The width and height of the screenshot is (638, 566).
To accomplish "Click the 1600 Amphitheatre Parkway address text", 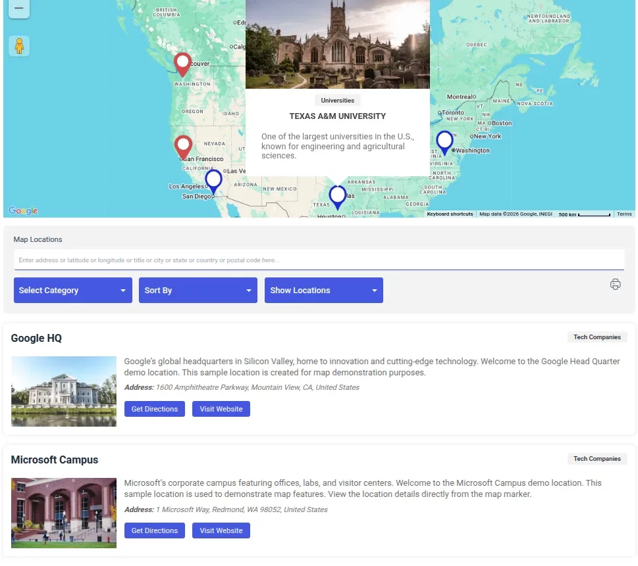I will (257, 387).
